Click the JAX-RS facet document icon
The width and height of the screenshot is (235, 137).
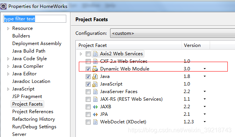click(x=95, y=99)
